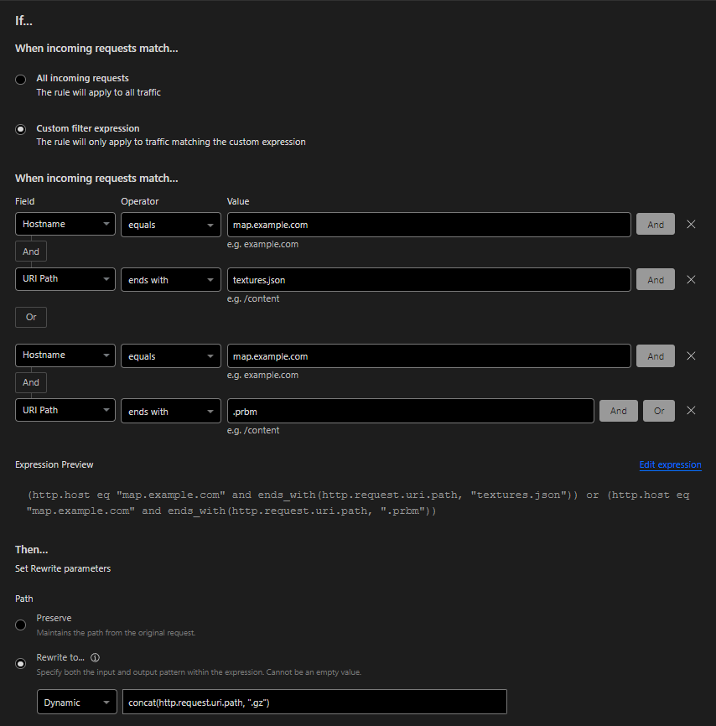
Task: Select All incoming requests radio option
Action: coord(21,80)
